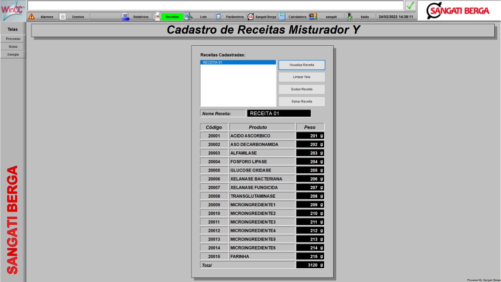The image size is (501, 282).
Task: Click the Saída exit icon
Action: tap(350, 17)
